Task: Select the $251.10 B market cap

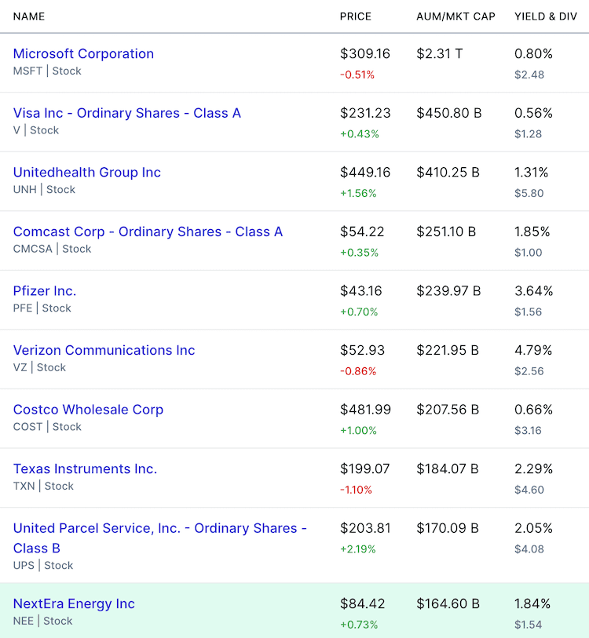Action: click(x=446, y=232)
